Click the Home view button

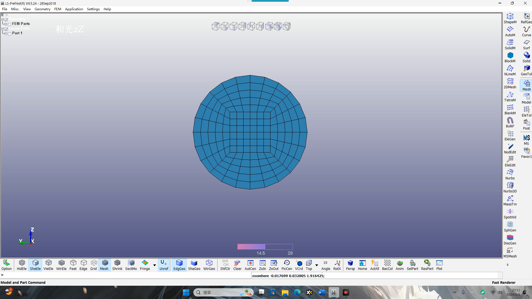[362, 265]
